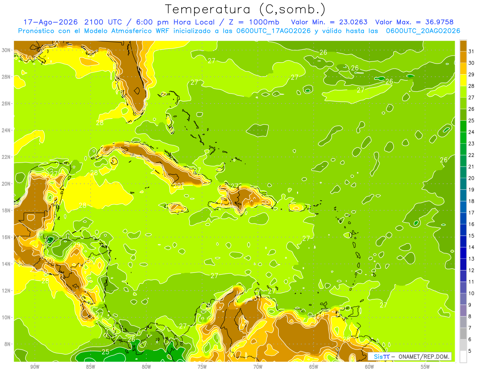Image resolution: width=482 pixels, height=372 pixels.
Task: Click the legend scale label "10"
Action: point(472,293)
